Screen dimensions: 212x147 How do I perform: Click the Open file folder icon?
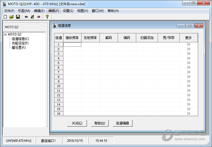click(12, 17)
